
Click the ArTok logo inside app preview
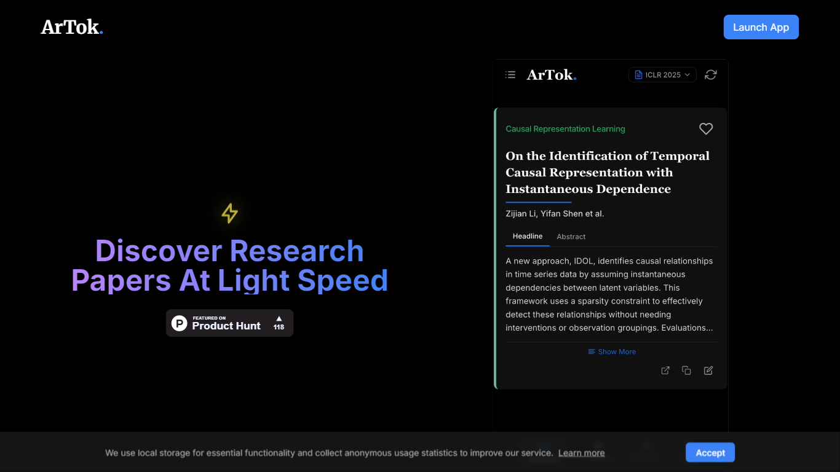(552, 75)
